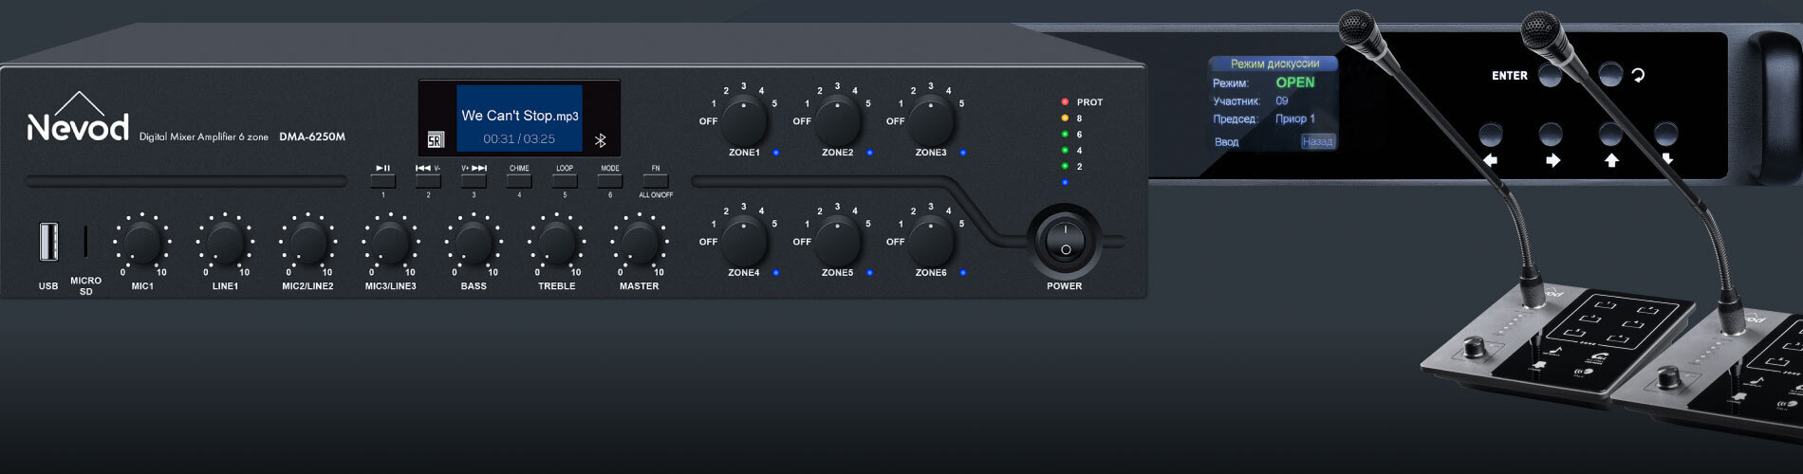
Task: Toggle the POWER rocker switch
Action: (x=1065, y=240)
